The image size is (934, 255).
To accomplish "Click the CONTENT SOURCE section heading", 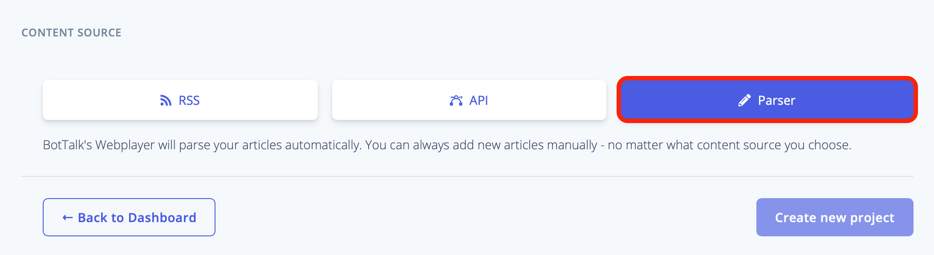I will [x=72, y=33].
